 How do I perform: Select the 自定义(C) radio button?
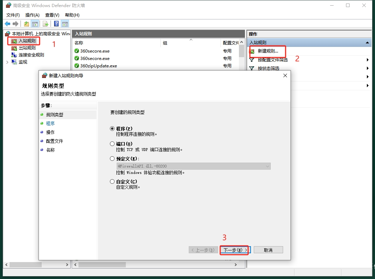112,181
